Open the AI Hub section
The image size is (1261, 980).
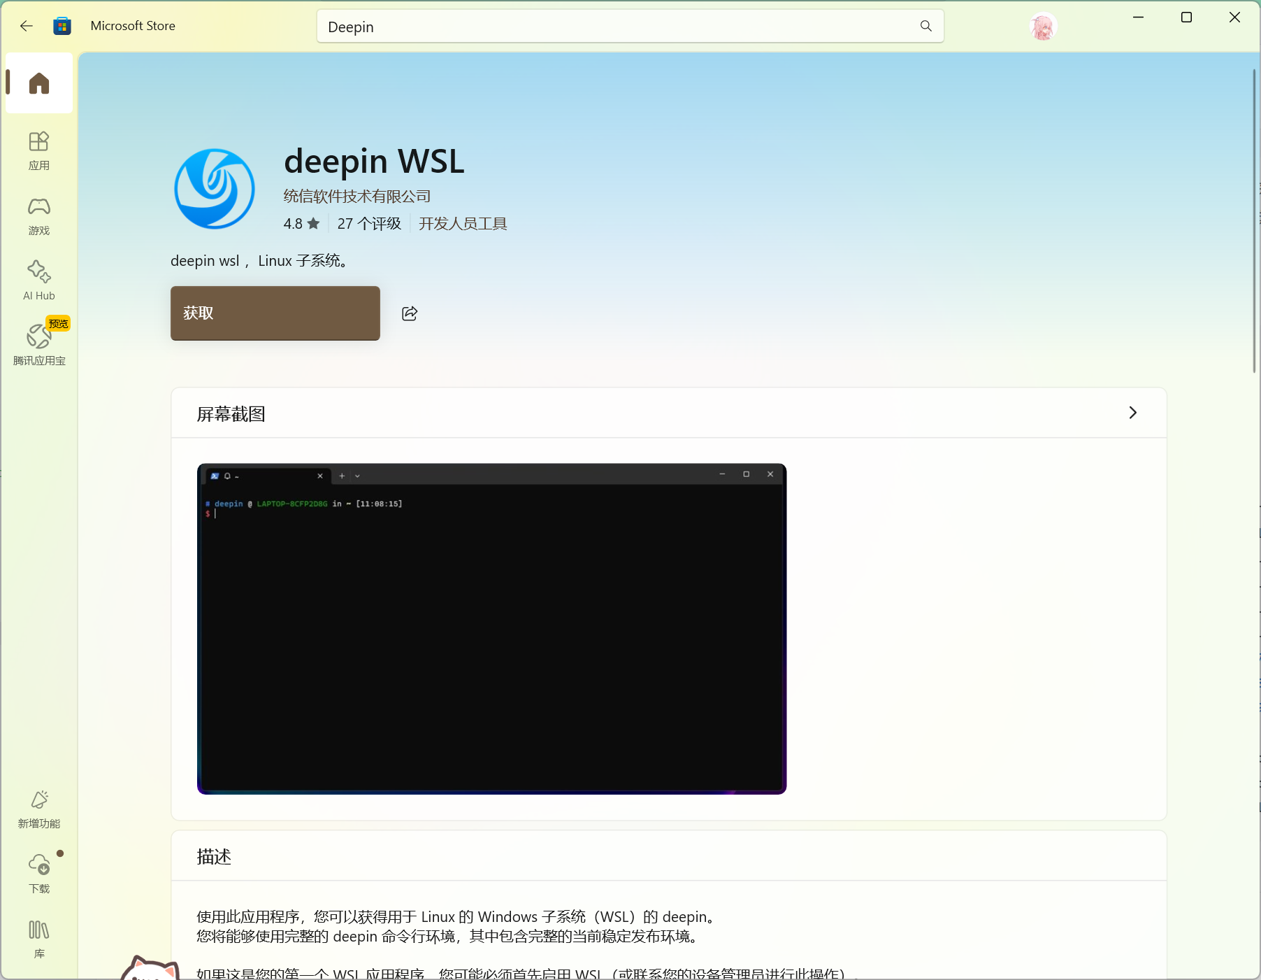(39, 281)
